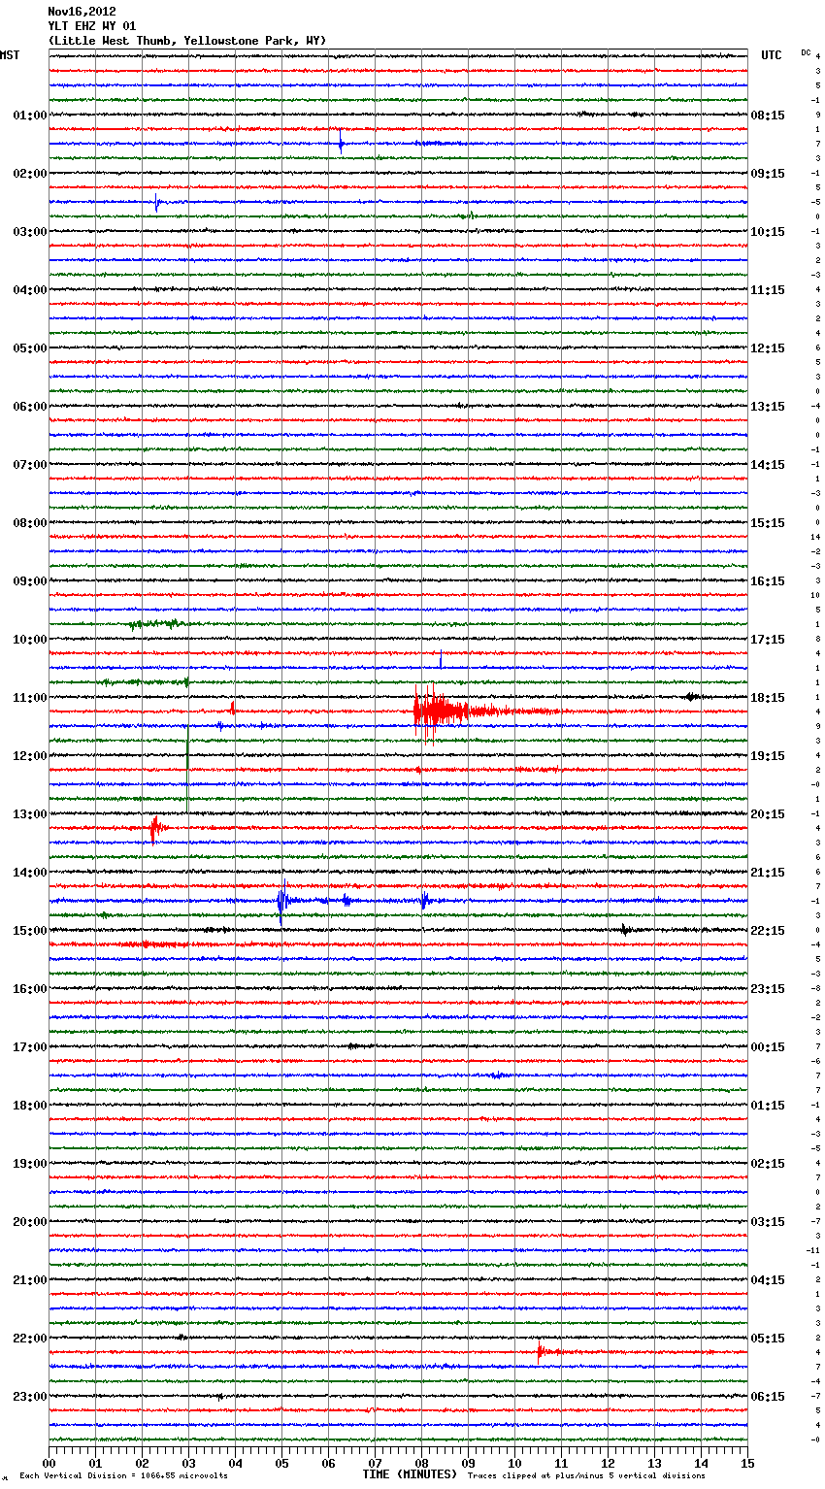The height and width of the screenshot is (1489, 825).
Task: Select minute 03 on the bottom axis
Action: click(188, 1463)
